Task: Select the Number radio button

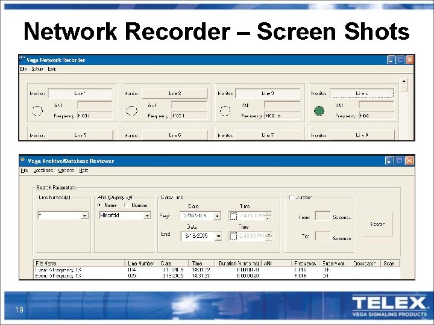Action: (127, 205)
